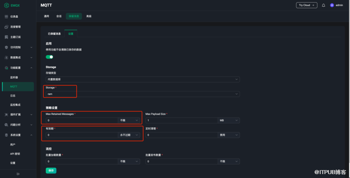
Task: Click the admin username label
Action: pyautogui.click(x=339, y=5)
